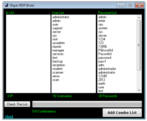This screenshot has height=121, width=147.
Task: Select 'user' in the Password List
Action: [x=101, y=87]
